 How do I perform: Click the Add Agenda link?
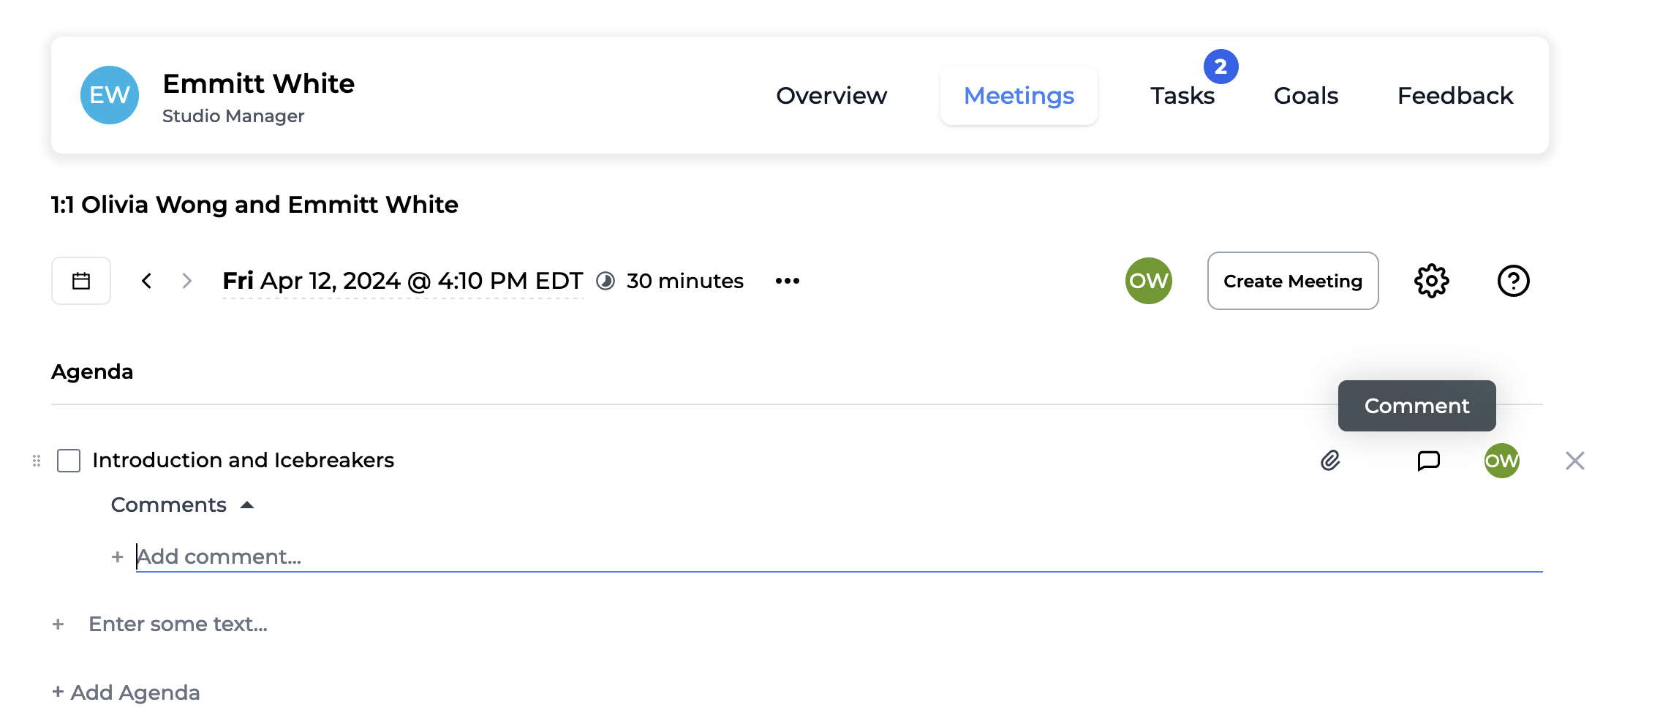(126, 692)
